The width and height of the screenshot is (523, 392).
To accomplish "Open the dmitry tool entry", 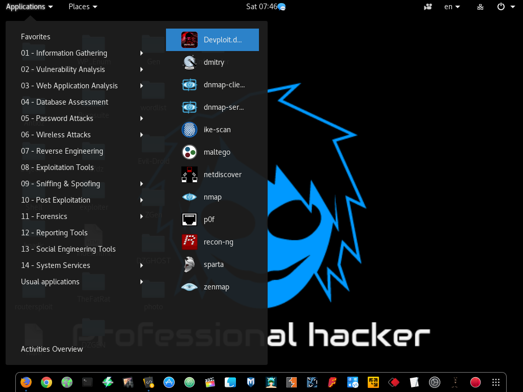I will [x=212, y=62].
